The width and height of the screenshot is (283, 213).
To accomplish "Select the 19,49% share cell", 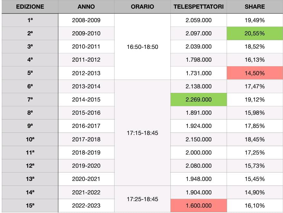I will tap(255, 20).
